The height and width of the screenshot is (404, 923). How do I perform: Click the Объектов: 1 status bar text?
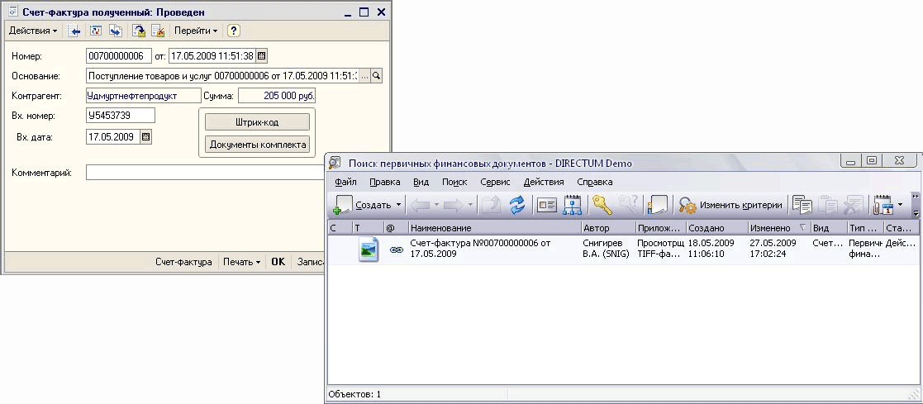click(355, 395)
